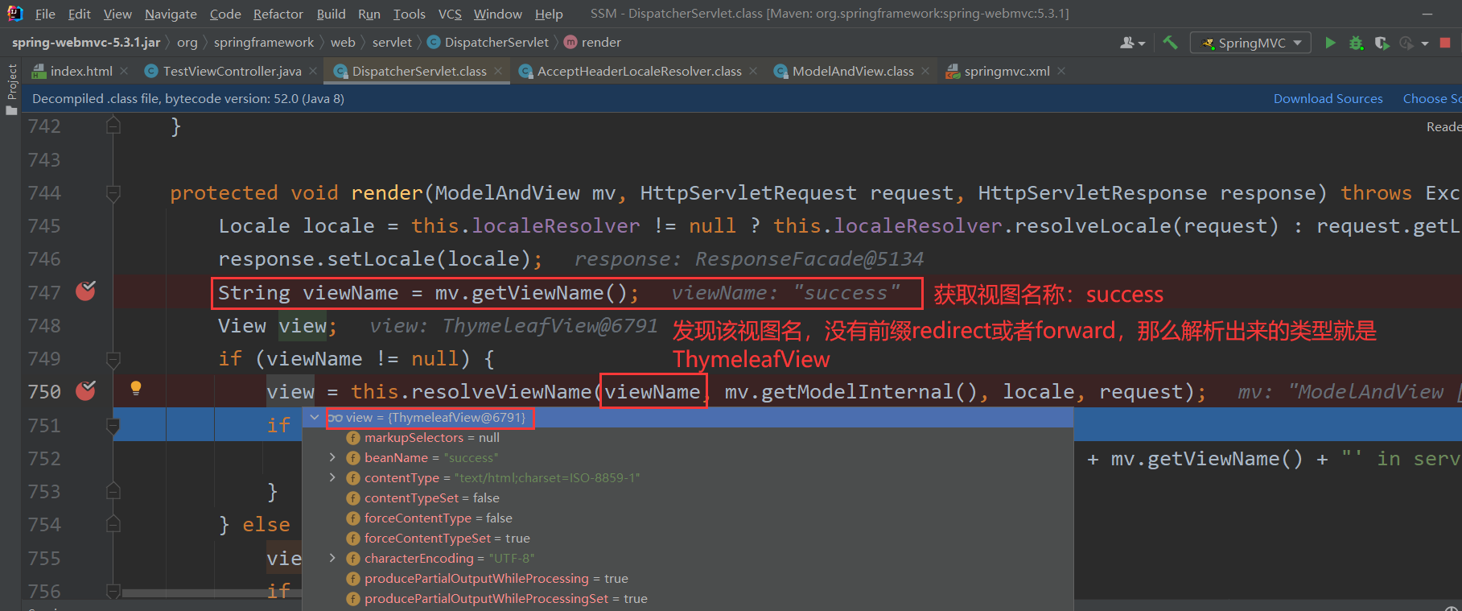Open the VCS menu
The height and width of the screenshot is (611, 1462).
point(450,14)
